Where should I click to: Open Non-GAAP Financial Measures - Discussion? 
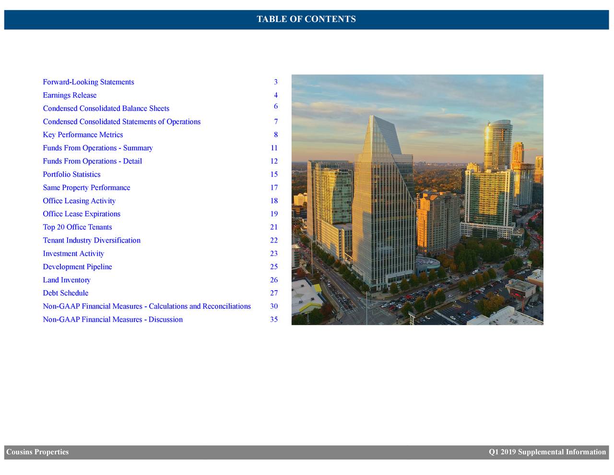click(112, 319)
